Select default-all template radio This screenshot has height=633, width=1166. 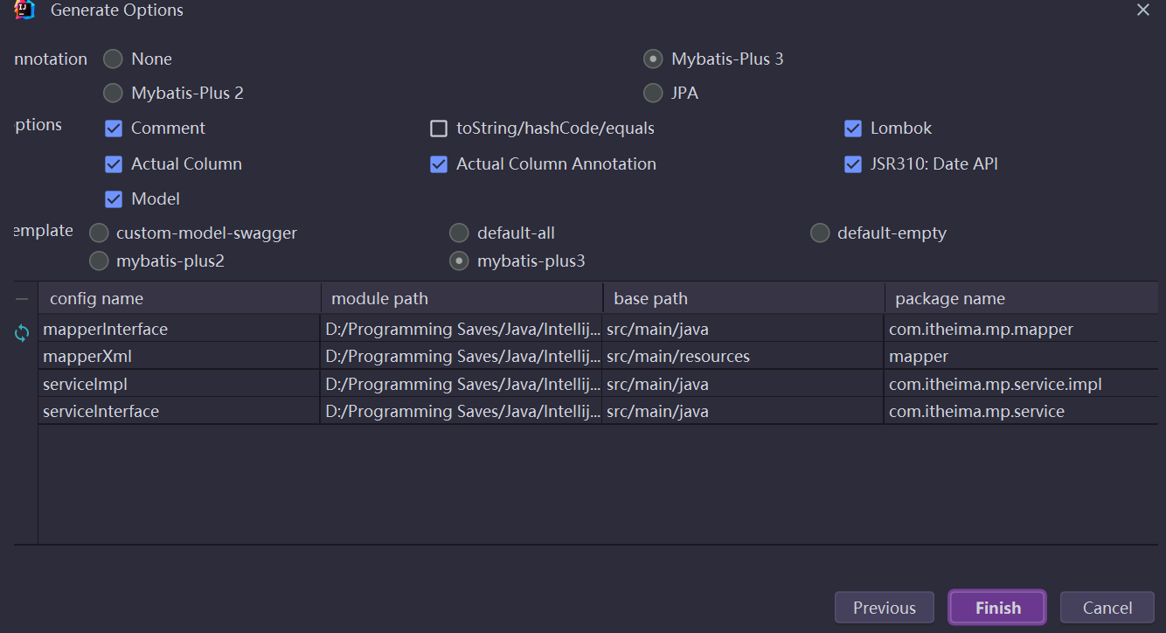[459, 233]
